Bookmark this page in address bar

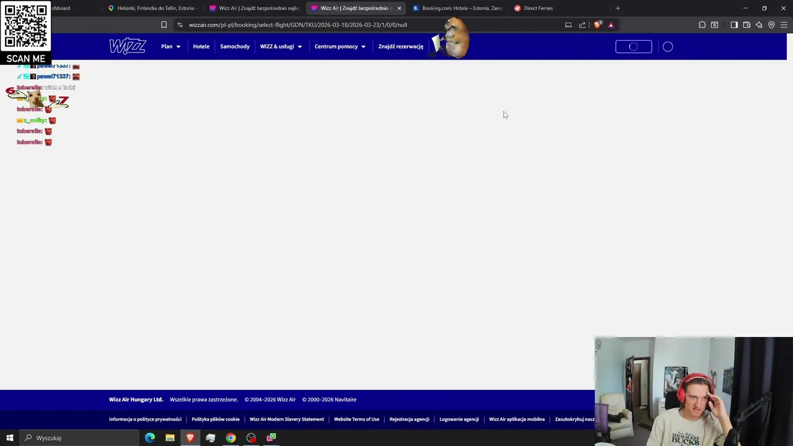click(164, 25)
